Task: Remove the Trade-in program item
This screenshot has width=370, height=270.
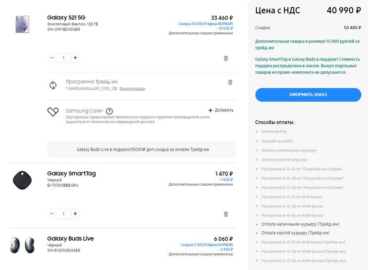Action: click(x=230, y=82)
